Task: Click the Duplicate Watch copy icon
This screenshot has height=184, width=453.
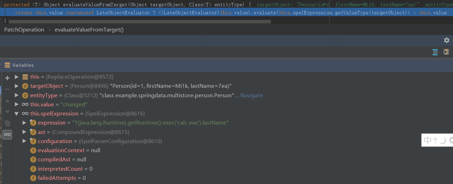Action: point(7,123)
